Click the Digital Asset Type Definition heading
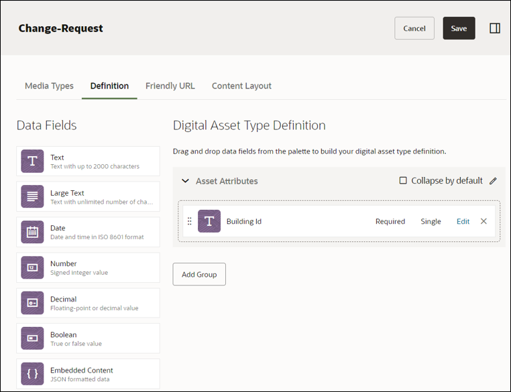 tap(249, 125)
